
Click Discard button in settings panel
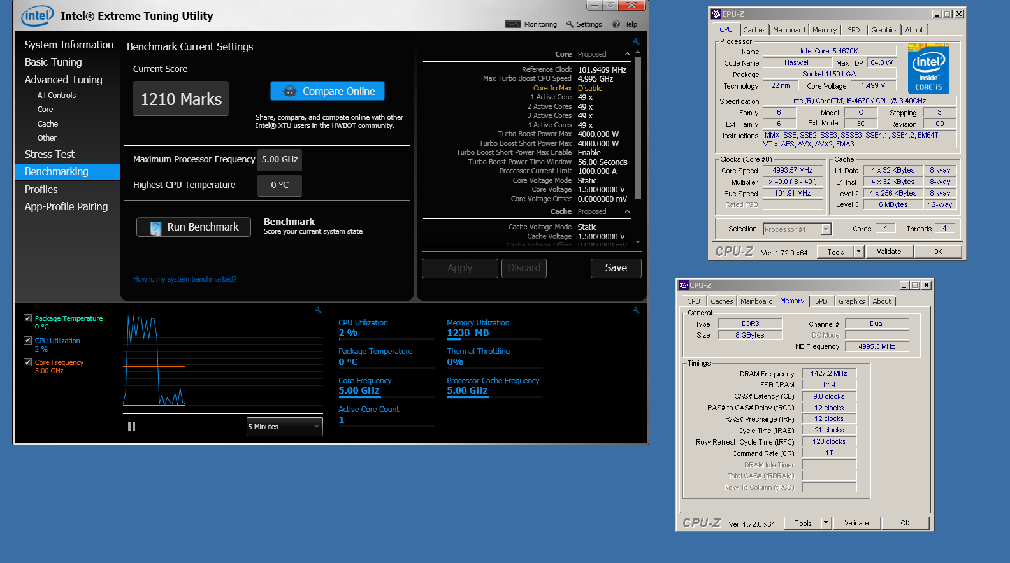[x=524, y=268]
